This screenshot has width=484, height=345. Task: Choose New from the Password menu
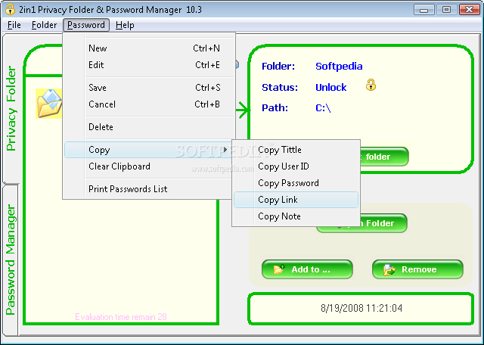pyautogui.click(x=150, y=48)
